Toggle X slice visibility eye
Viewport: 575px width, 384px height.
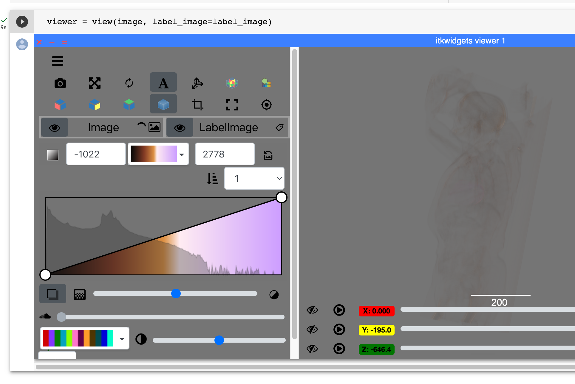[312, 310]
